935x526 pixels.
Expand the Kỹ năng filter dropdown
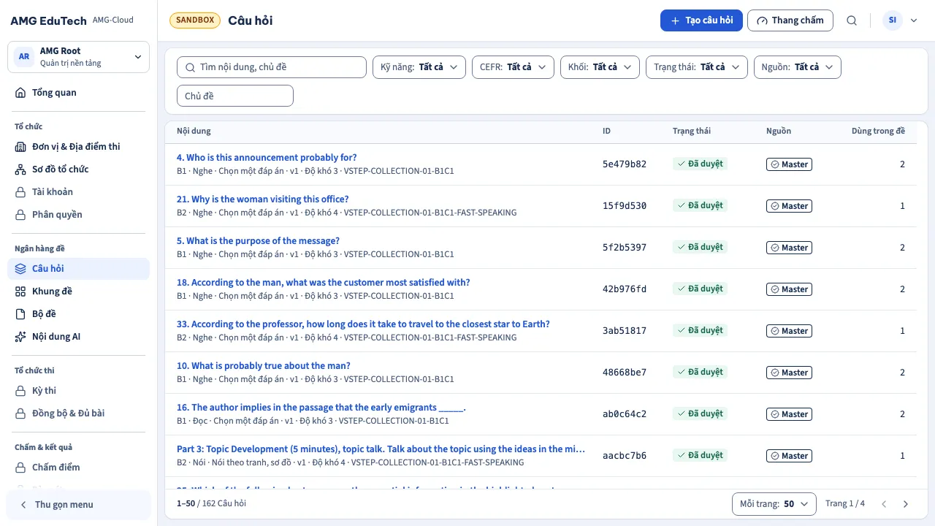[419, 67]
